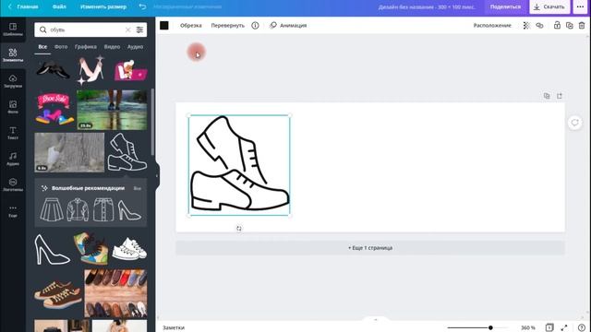Viewport: 591px width, 332px height.
Task: Select the shoe outline on canvas
Action: pyautogui.click(x=239, y=165)
